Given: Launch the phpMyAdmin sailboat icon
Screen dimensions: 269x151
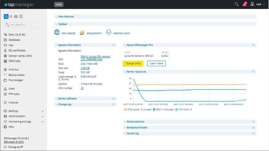Looking at the screenshot, I should (x=82, y=32).
